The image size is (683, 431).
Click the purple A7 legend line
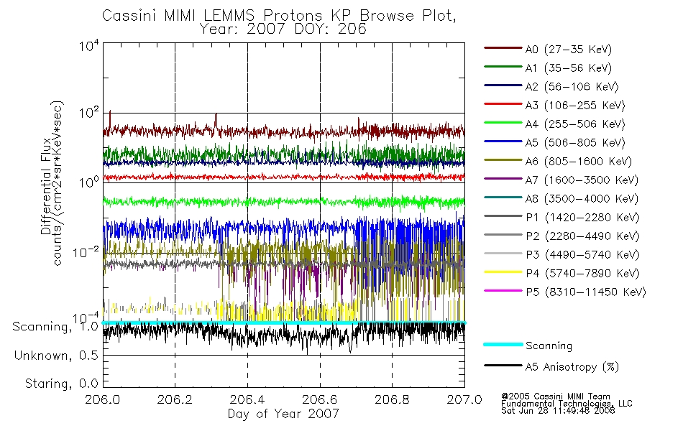click(x=503, y=178)
